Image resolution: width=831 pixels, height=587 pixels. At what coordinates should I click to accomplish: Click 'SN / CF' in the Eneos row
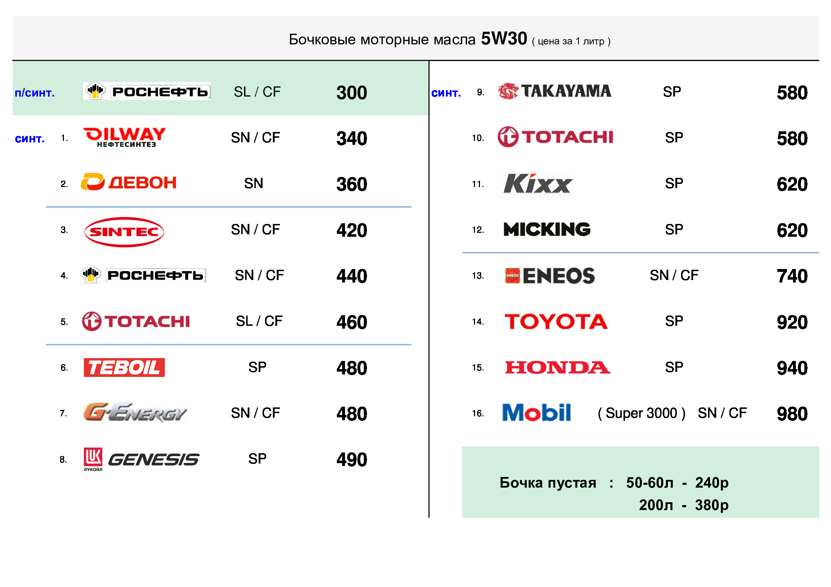click(674, 275)
